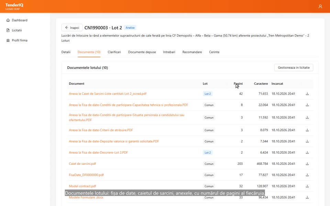The height and width of the screenshot is (206, 330).
Task: Download FisaDate_DF0000000.pdf
Action: click(x=307, y=175)
